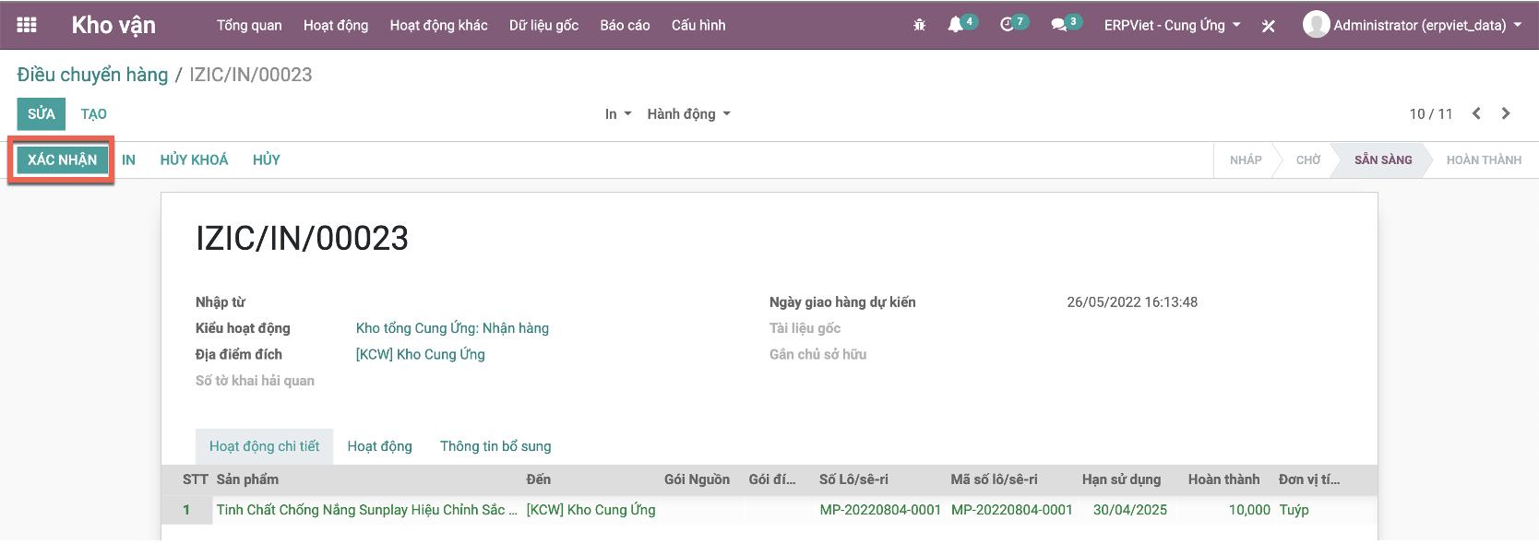The image size is (1539, 544).
Task: Switch to Thông tin bổ sung tab
Action: (x=495, y=446)
